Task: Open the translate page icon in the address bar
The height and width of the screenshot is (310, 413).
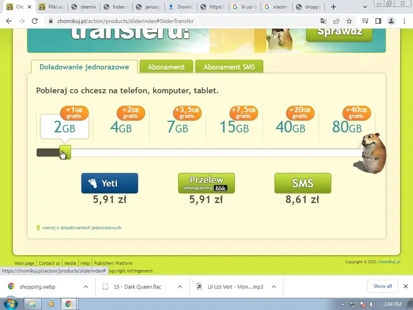Action: [323, 21]
